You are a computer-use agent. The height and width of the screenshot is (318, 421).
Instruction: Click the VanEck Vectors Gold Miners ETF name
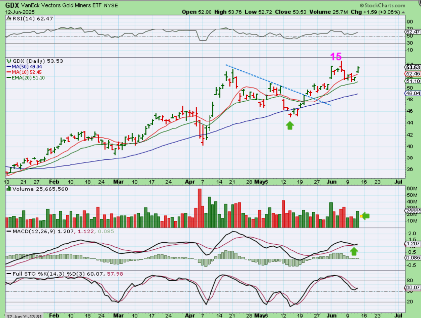click(x=61, y=6)
